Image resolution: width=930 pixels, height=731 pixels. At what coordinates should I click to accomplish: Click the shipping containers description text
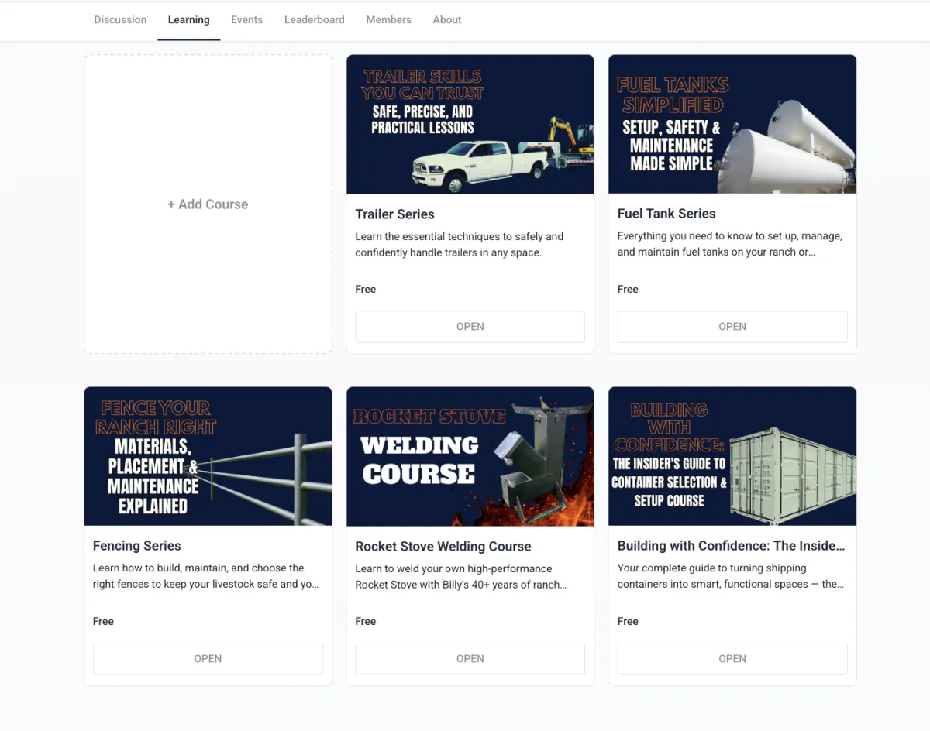(x=731, y=576)
